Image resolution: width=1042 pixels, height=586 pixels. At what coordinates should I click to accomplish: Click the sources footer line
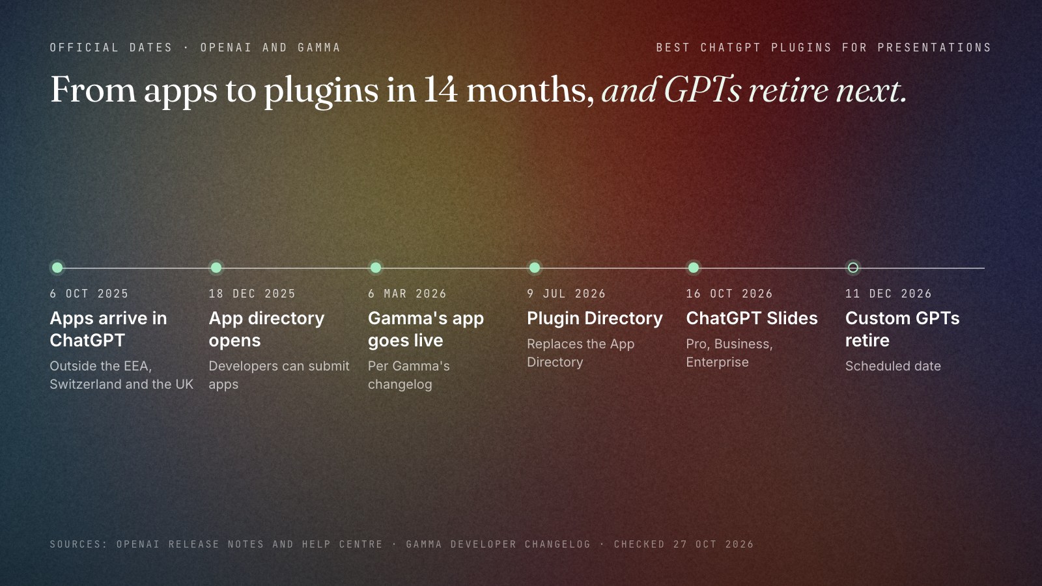tap(402, 544)
